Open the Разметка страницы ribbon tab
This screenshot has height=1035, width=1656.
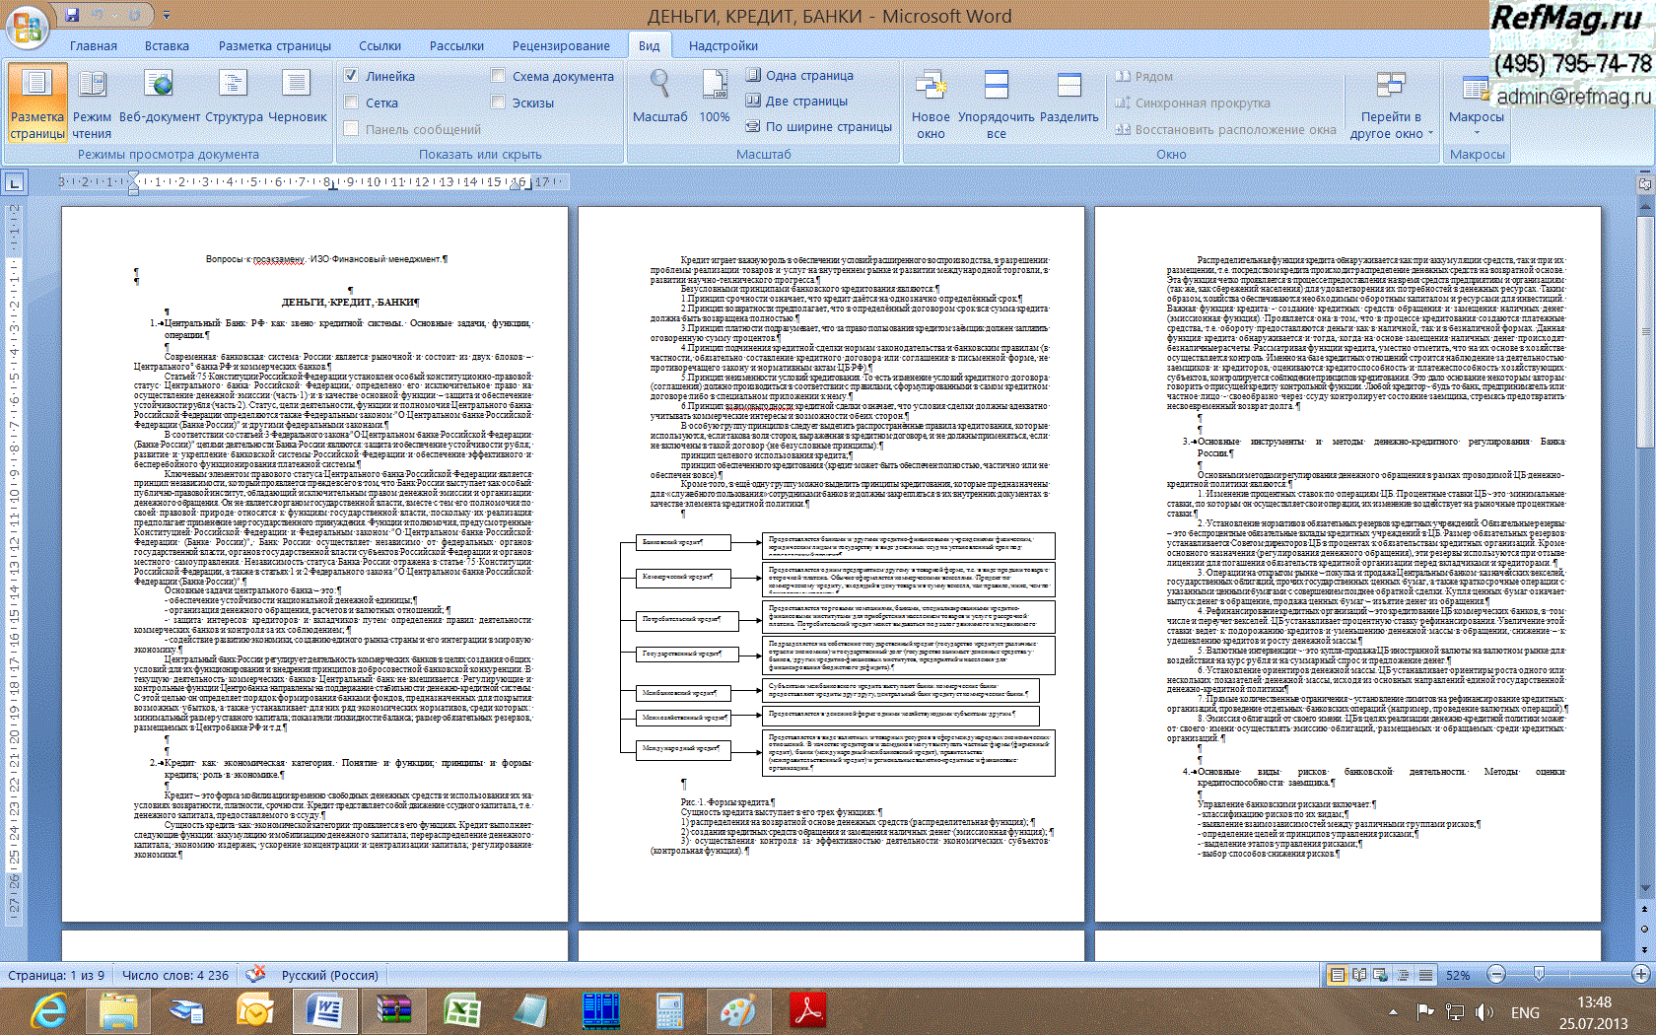(274, 45)
